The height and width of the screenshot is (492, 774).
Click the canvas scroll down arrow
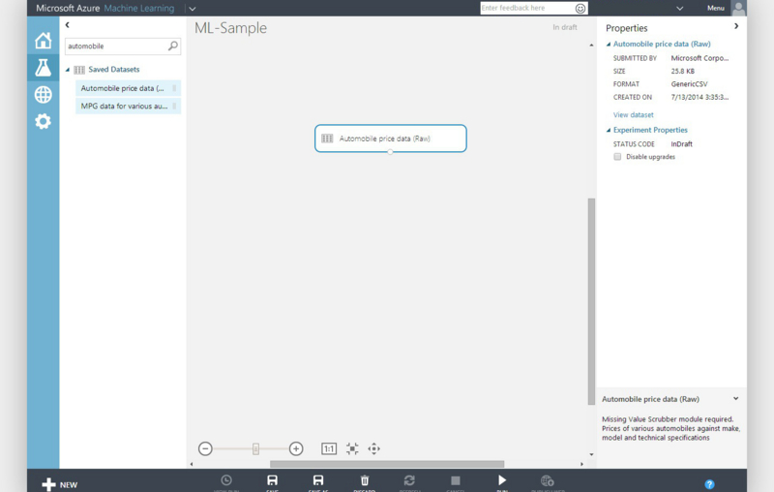(x=591, y=454)
